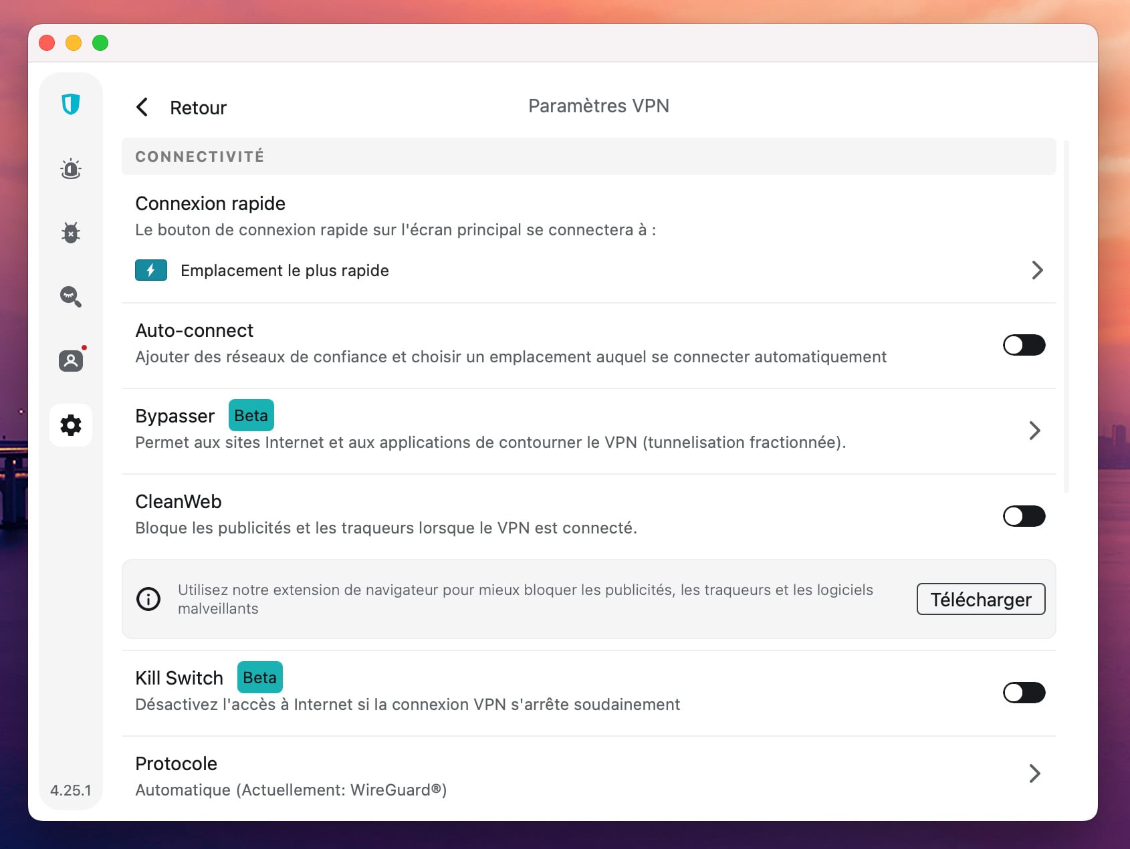Click 'Ajouter des réseaux de confiance' description
Image resolution: width=1130 pixels, height=849 pixels.
pyautogui.click(x=511, y=357)
